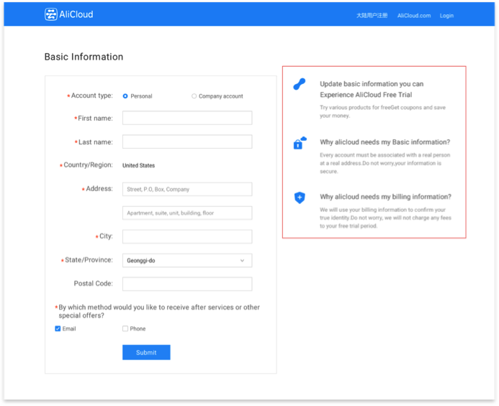The width and height of the screenshot is (499, 406).
Task: Click the Street, P.O. Box address field
Action: click(186, 190)
